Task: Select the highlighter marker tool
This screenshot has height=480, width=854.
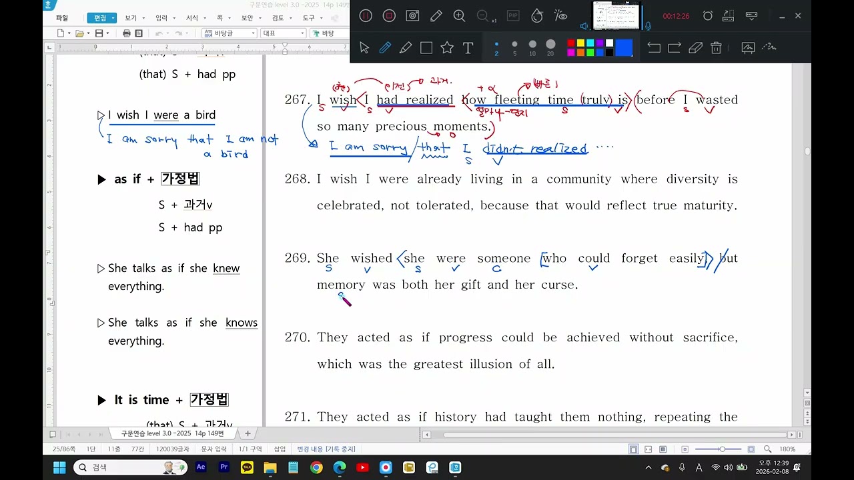Action: (x=406, y=47)
